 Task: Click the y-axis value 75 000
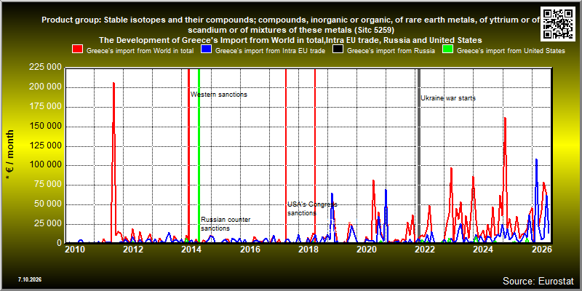[x=48, y=185]
